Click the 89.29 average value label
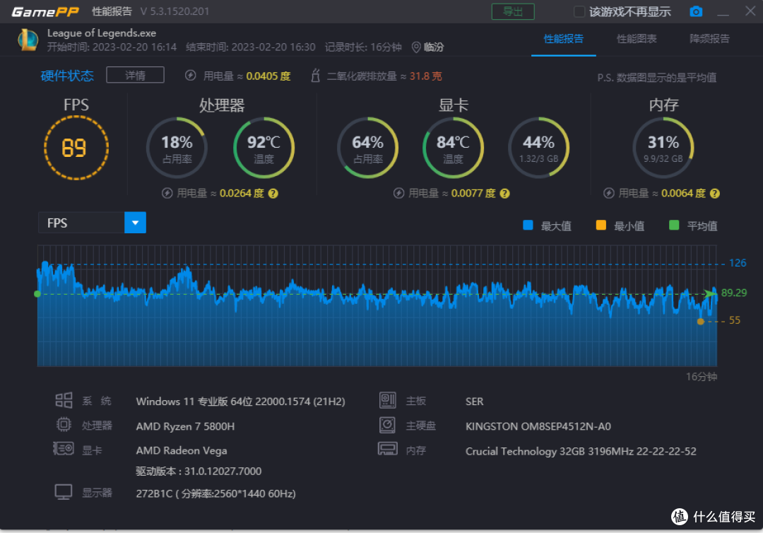The height and width of the screenshot is (533, 763). pos(734,293)
